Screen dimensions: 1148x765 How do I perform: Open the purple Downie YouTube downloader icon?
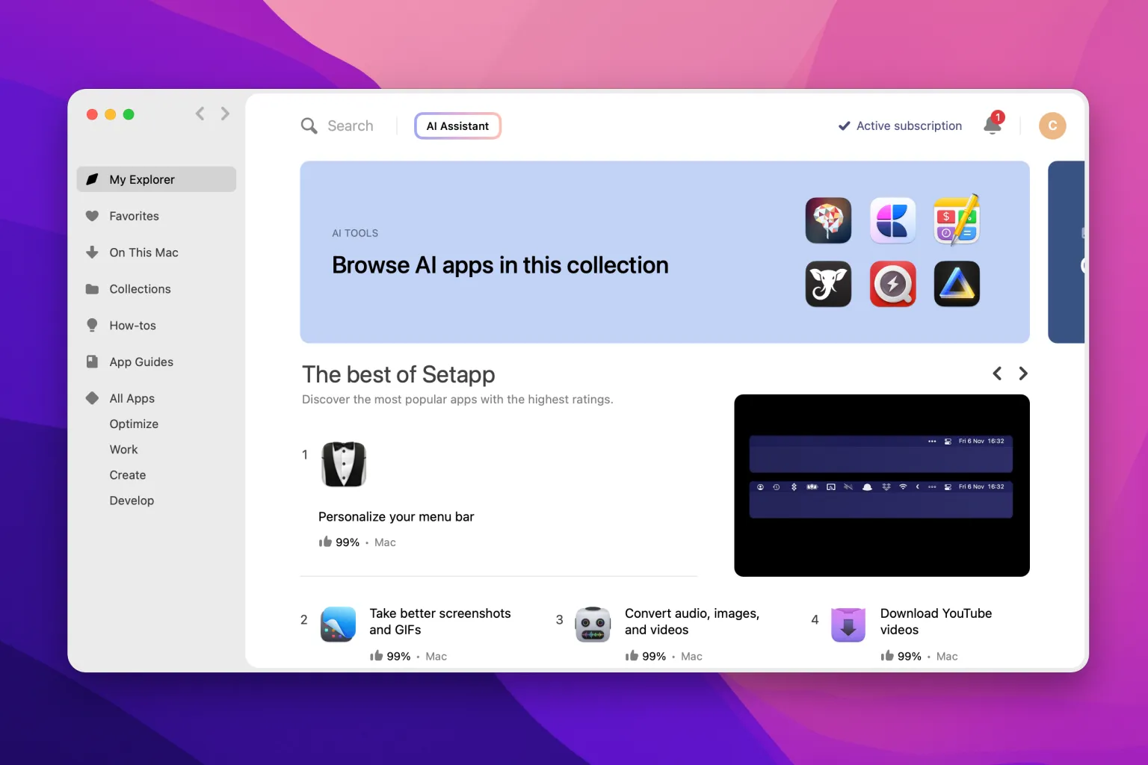point(848,624)
